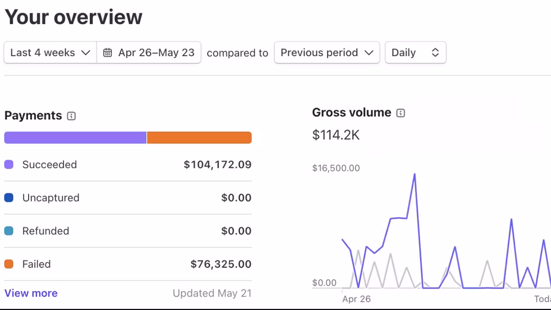Click the dark blue Uncaptured legend dot
This screenshot has height=310, width=551.
tap(9, 198)
